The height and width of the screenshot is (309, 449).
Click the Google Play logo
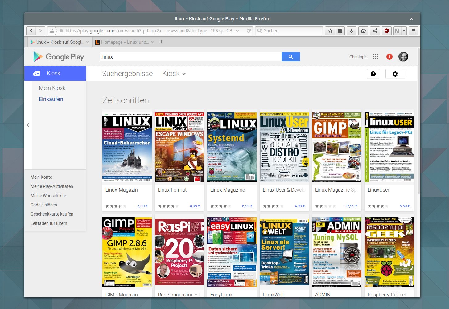[x=59, y=57]
